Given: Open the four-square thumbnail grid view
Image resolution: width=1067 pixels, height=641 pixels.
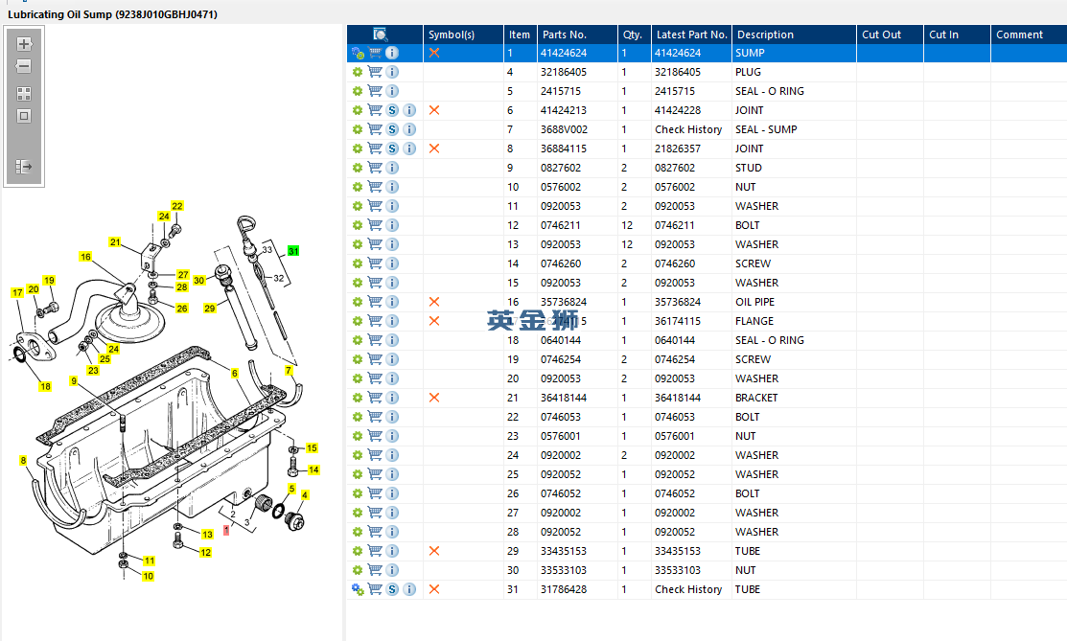Looking at the screenshot, I should click(x=24, y=94).
